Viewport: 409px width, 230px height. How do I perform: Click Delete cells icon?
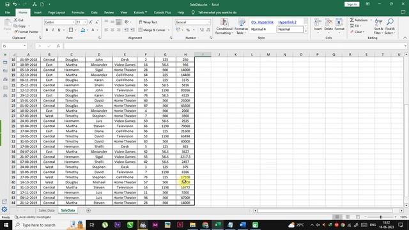pyautogui.click(x=328, y=26)
